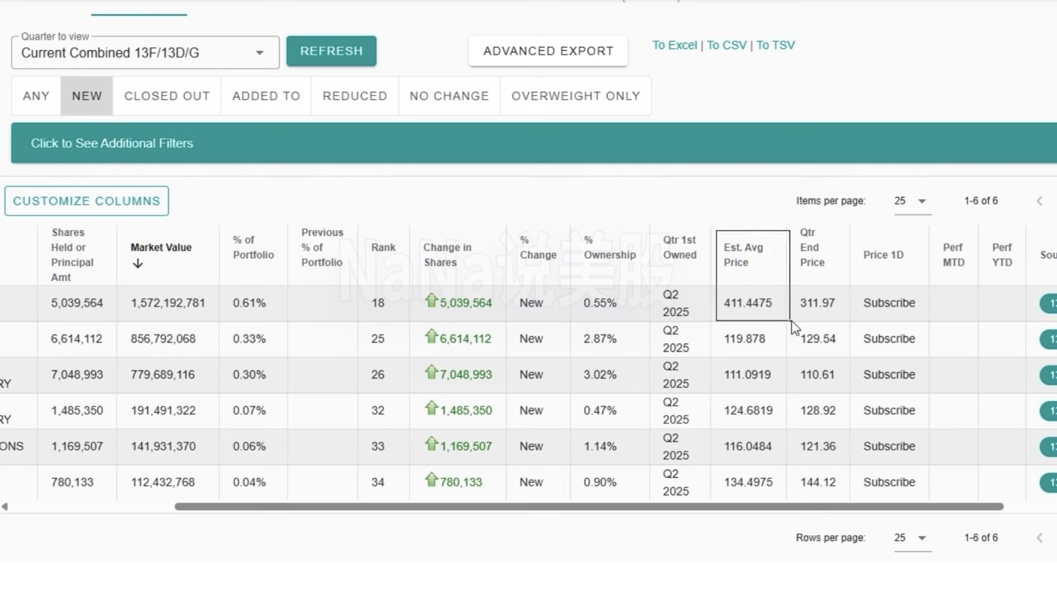Click green up arrow beside 7,048,993

(431, 372)
